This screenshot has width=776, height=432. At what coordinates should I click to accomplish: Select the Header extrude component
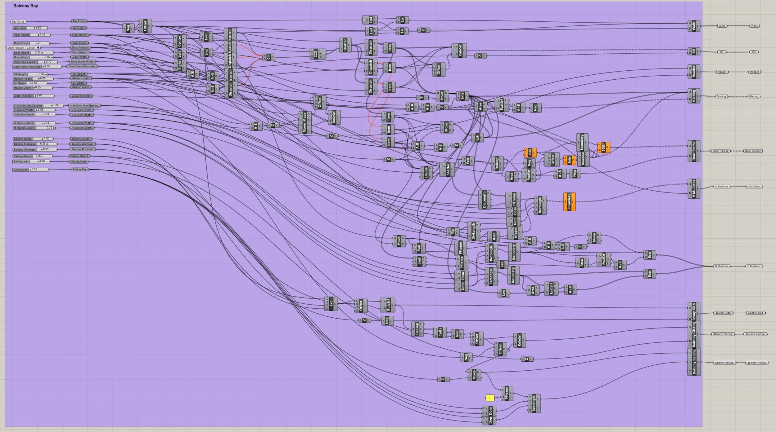tap(694, 72)
